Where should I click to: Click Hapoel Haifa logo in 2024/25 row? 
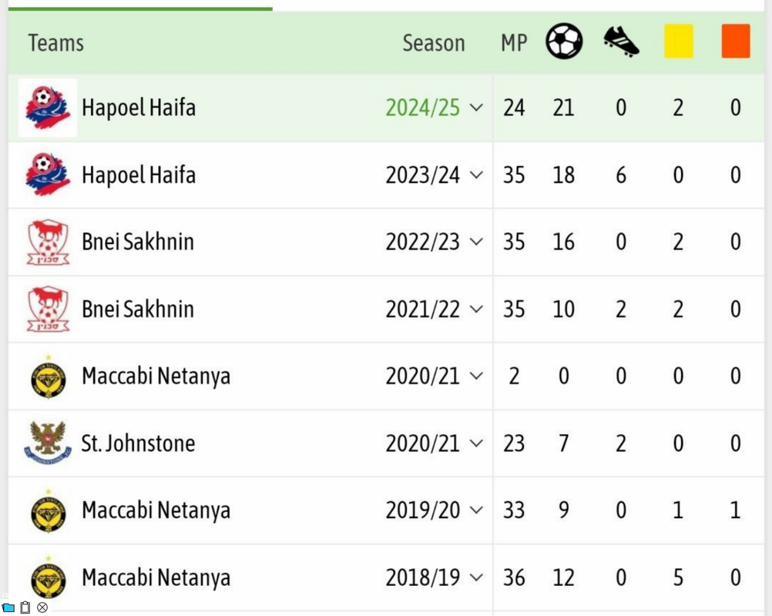pos(48,108)
